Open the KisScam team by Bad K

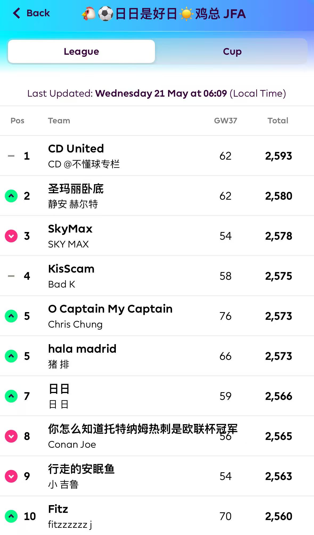click(x=71, y=269)
